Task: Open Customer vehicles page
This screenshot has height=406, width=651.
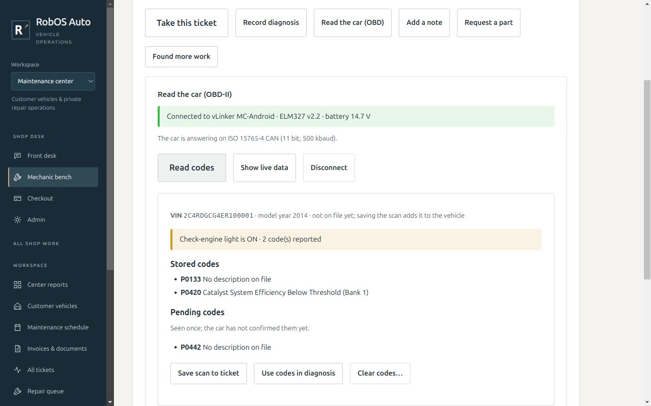Action: click(x=53, y=306)
